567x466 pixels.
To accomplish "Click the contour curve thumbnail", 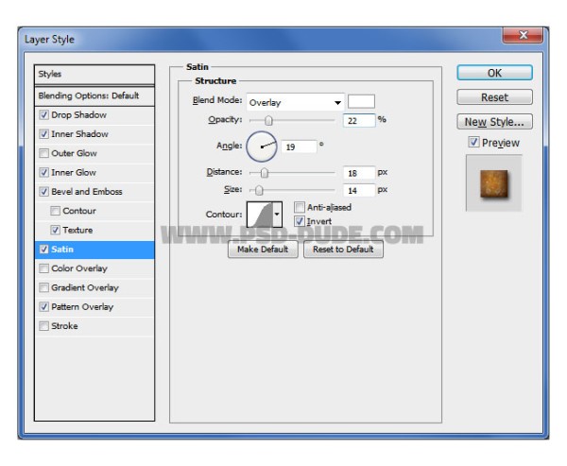I will point(260,215).
